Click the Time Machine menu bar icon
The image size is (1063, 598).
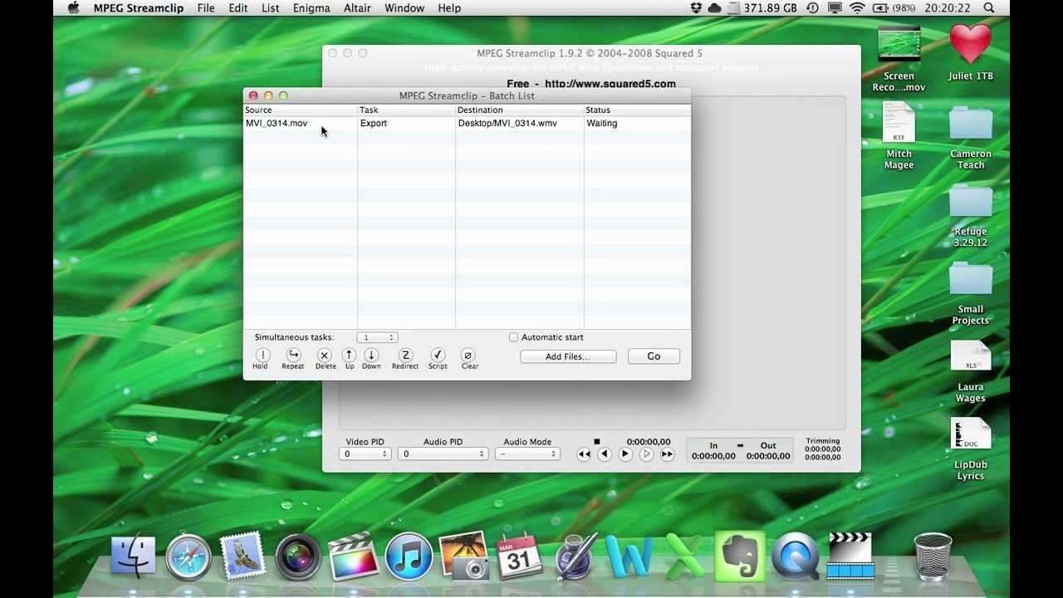(x=812, y=7)
